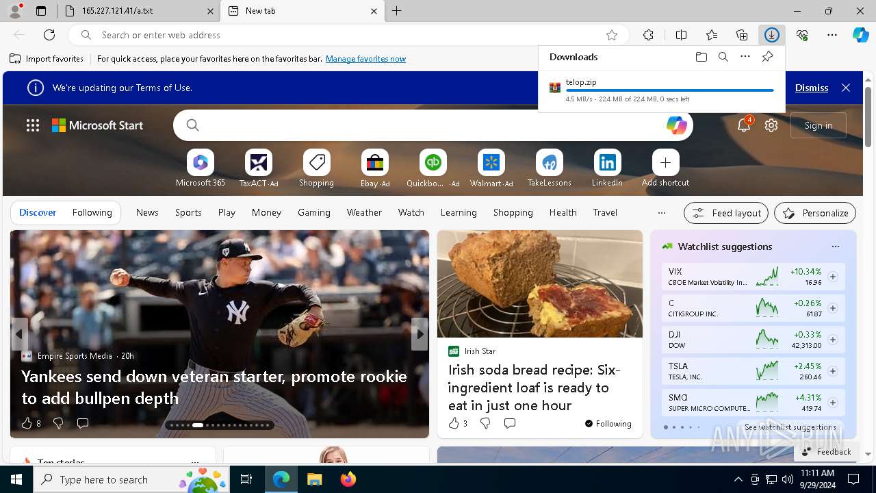The height and width of the screenshot is (493, 876).
Task: Click the Personalize button
Action: (x=815, y=213)
